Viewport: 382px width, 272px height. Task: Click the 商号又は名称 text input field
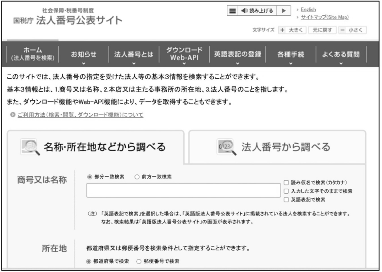(183, 190)
